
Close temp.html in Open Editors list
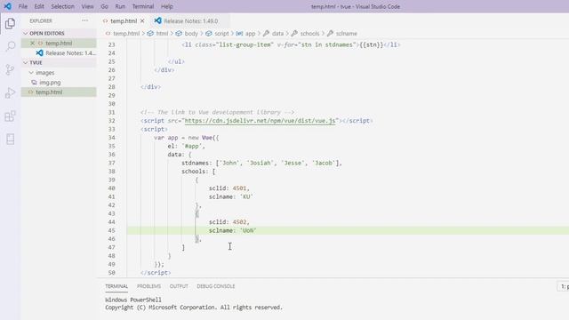32,44
